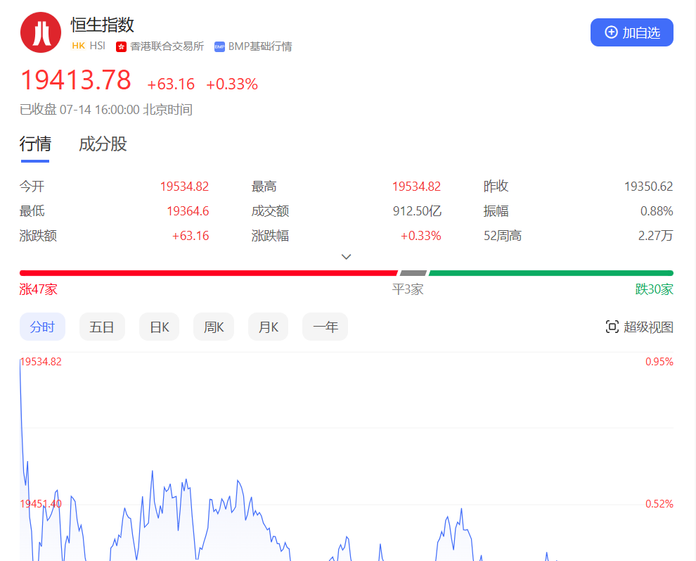Click the top +63.16 change beside price

[x=171, y=84]
